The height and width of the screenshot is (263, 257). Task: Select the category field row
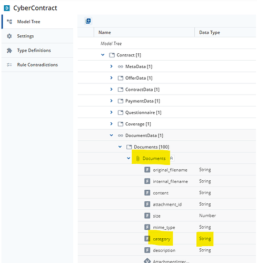click(x=167, y=239)
